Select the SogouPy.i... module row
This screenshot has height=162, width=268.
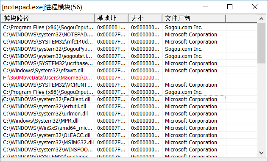114,49
